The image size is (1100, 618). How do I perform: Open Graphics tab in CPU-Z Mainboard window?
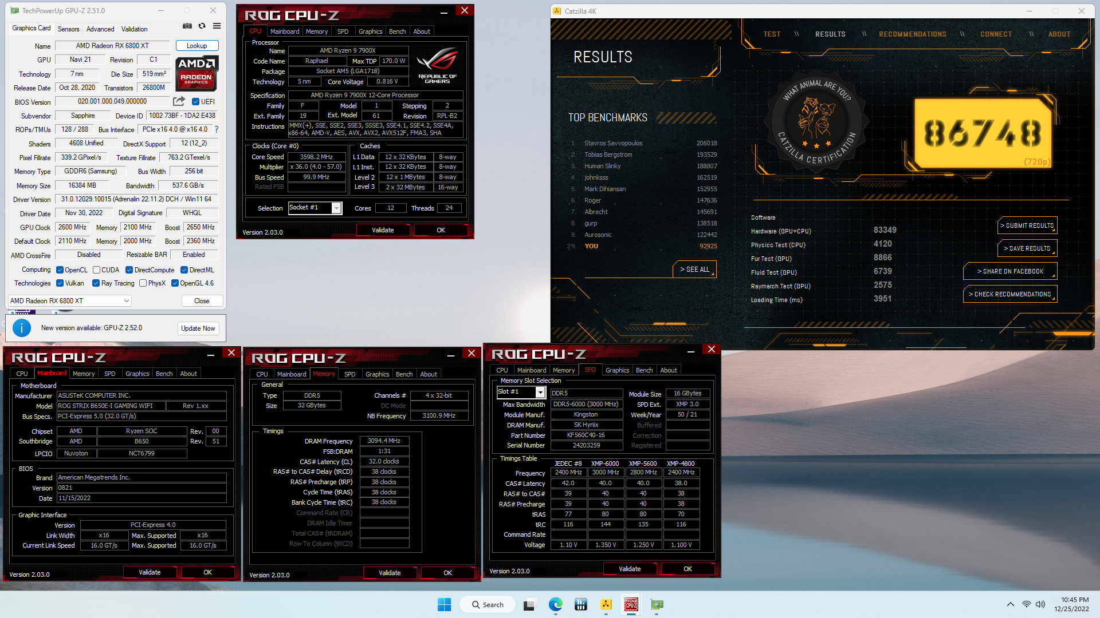137,374
